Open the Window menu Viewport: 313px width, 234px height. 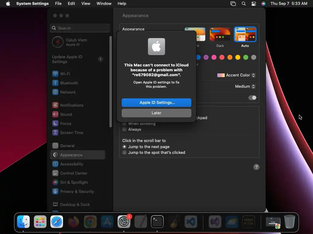104,4
